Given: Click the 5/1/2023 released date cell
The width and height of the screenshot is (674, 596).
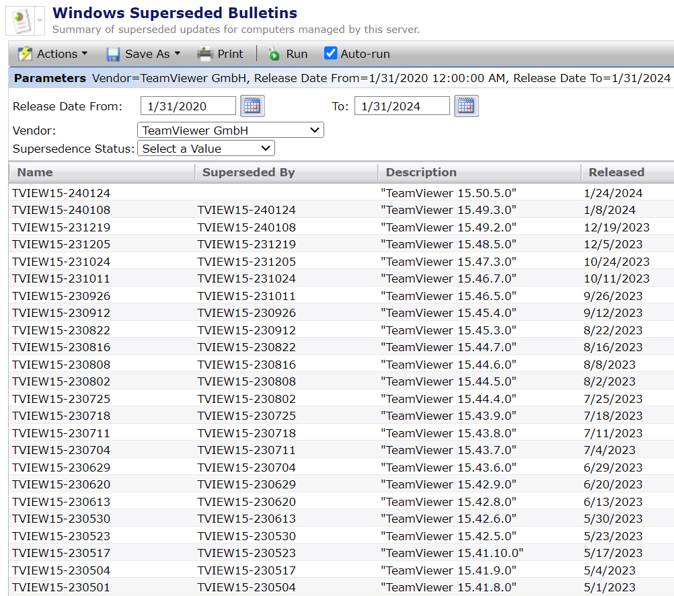Looking at the screenshot, I should [x=609, y=587].
